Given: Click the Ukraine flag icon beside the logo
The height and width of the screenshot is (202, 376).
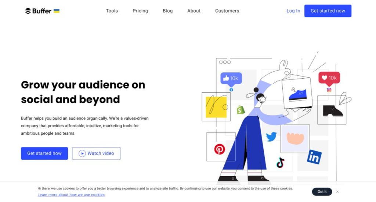Looking at the screenshot, I should tap(57, 11).
